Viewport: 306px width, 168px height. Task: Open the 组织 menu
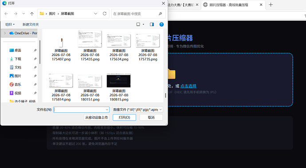[x=10, y=24]
